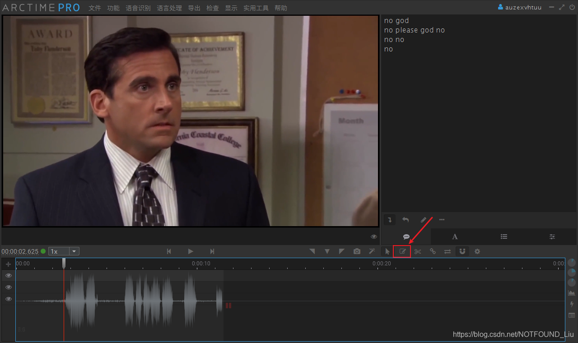Click the 0:00:10 mark on ruler
Screen dimensions: 578x343
click(x=201, y=264)
